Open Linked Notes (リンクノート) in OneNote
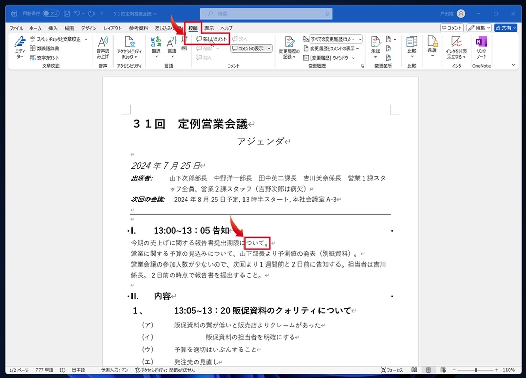The width and height of the screenshot is (526, 378). [x=481, y=47]
